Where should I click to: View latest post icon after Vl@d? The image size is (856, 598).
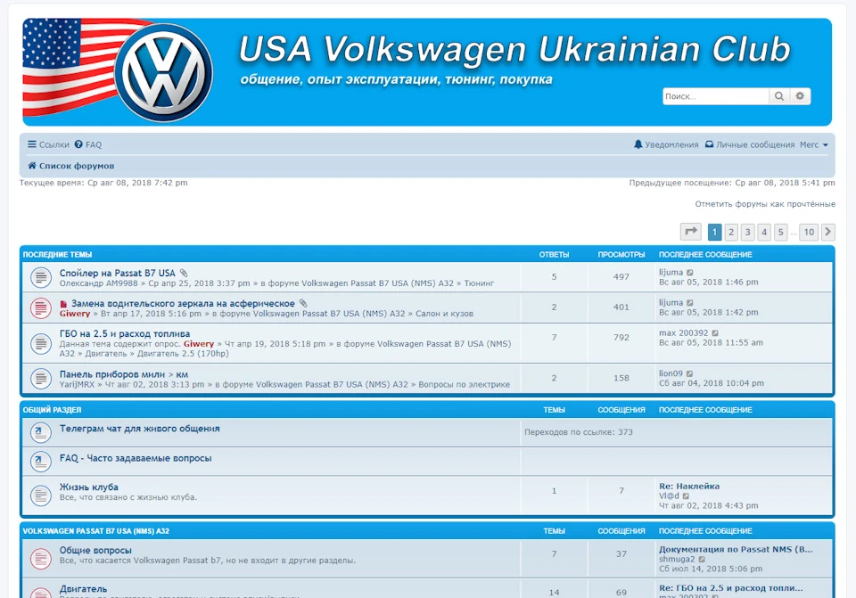coord(686,496)
